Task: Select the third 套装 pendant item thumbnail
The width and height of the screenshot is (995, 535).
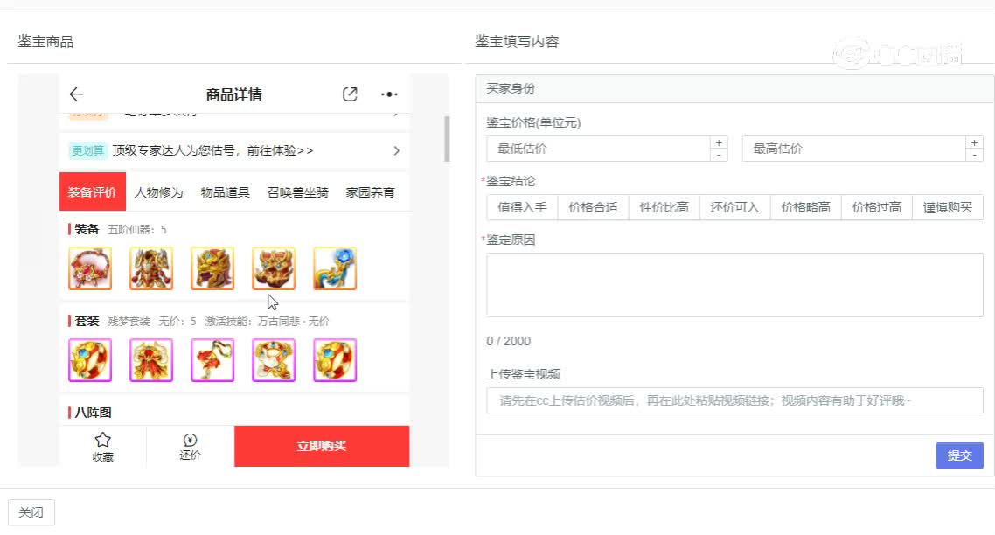Action: [212, 360]
